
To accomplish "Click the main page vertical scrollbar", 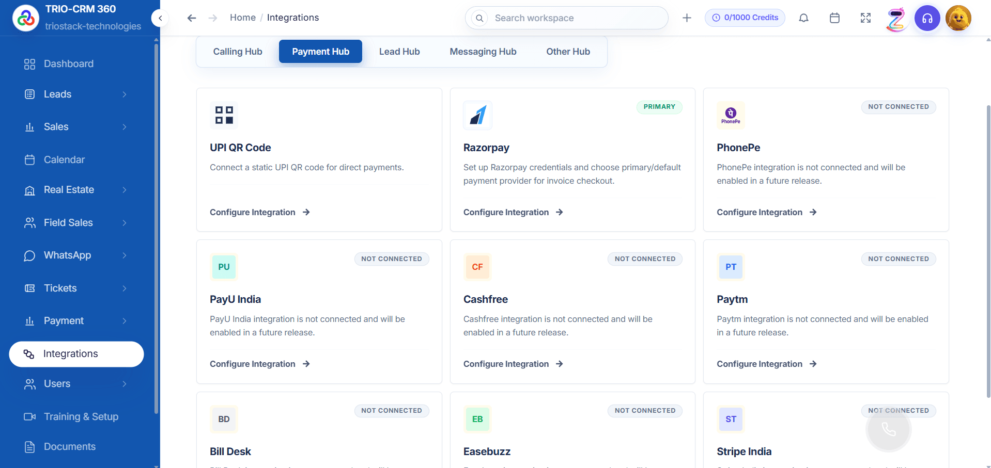I will 988,251.
